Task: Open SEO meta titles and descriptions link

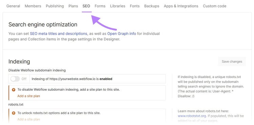Action: [x=59, y=34]
